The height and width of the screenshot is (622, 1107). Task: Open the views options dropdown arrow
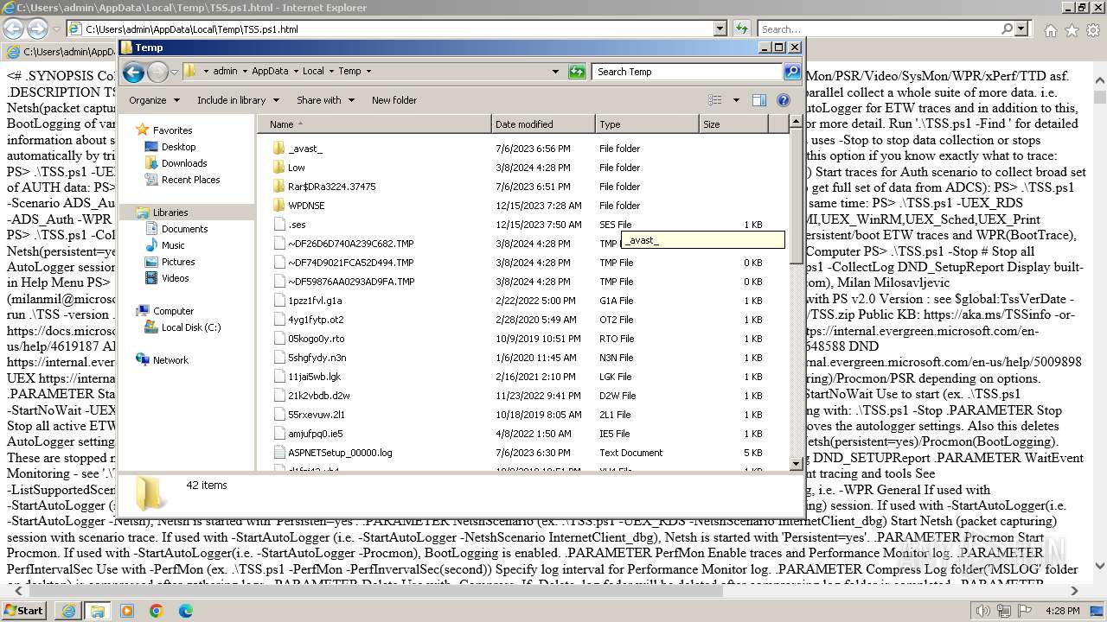point(736,100)
